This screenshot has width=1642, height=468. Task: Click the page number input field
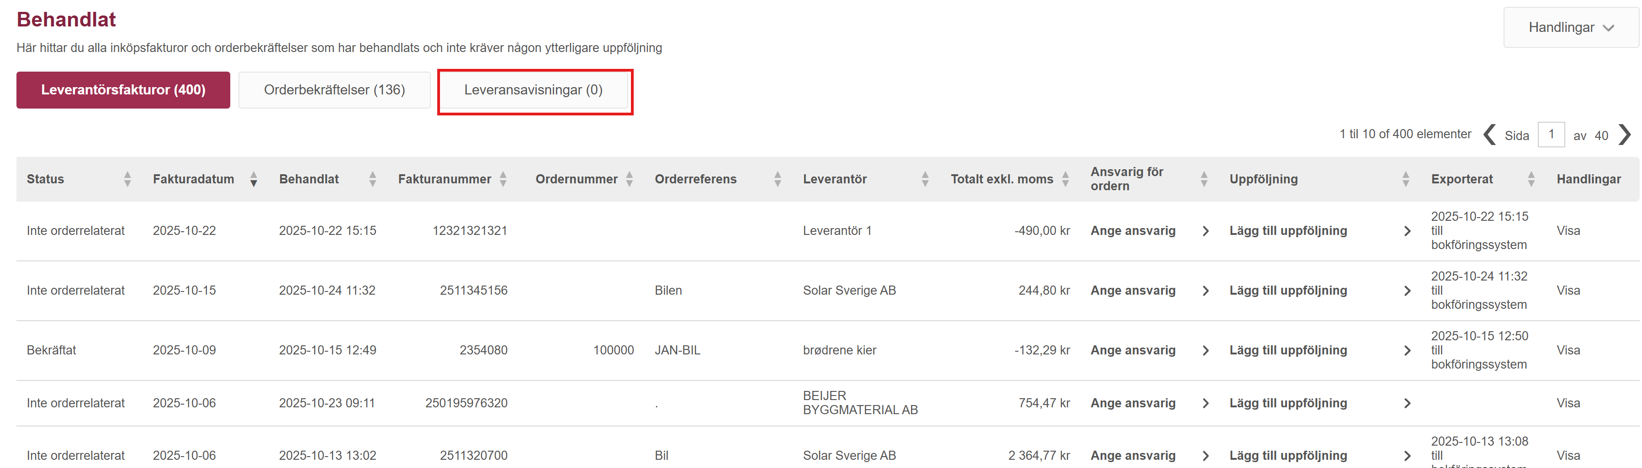pyautogui.click(x=1551, y=135)
